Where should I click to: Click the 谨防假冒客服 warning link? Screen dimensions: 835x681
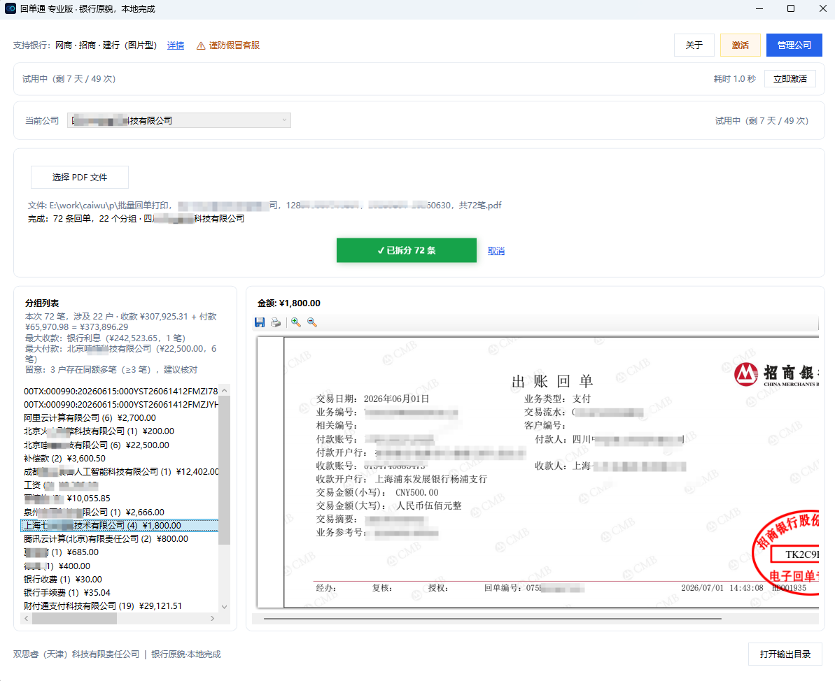tap(234, 45)
